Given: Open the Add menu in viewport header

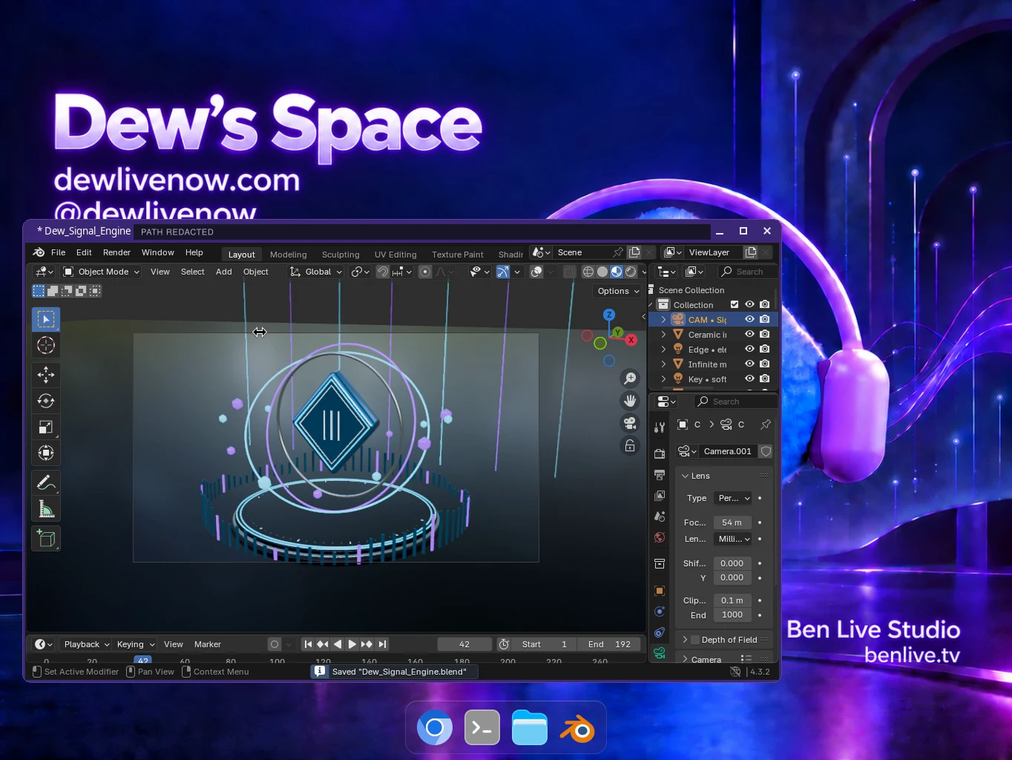Looking at the screenshot, I should point(224,272).
